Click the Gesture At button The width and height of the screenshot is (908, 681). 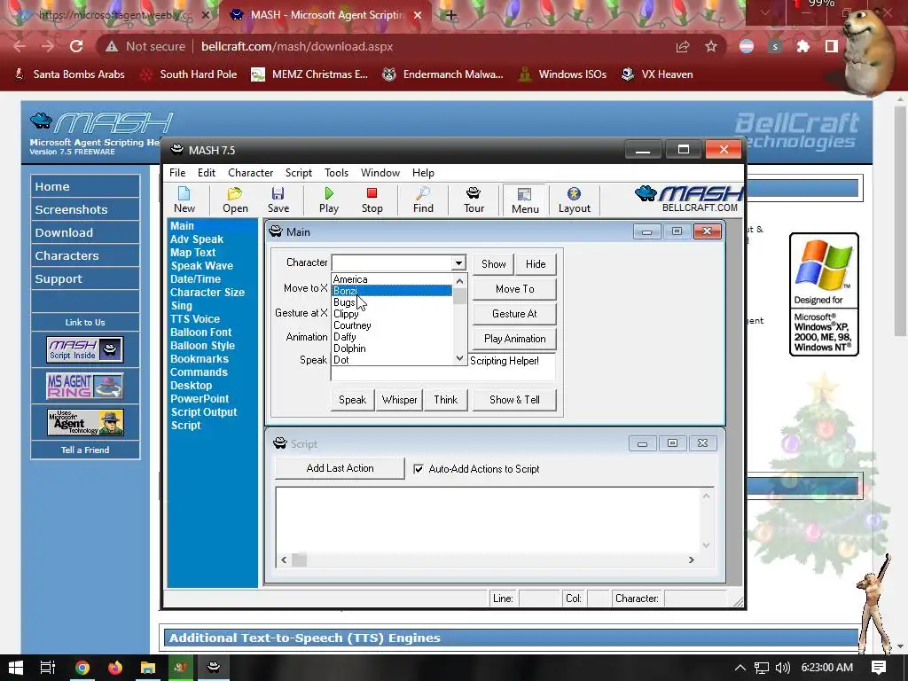point(514,314)
